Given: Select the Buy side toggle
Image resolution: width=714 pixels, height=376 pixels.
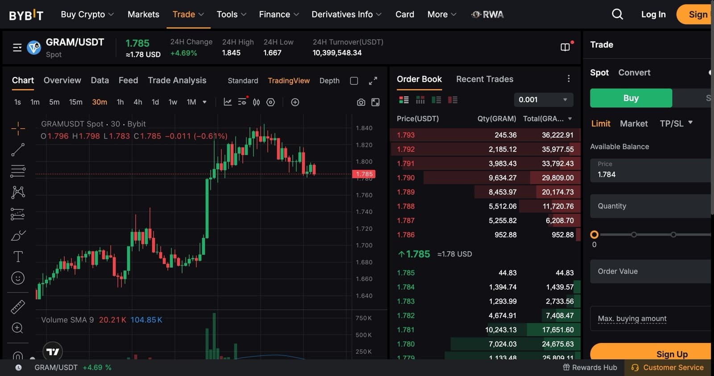Looking at the screenshot, I should pyautogui.click(x=631, y=98).
